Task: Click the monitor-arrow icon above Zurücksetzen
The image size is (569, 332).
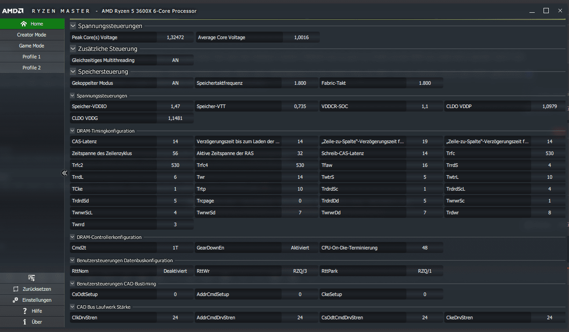Action: pos(32,278)
